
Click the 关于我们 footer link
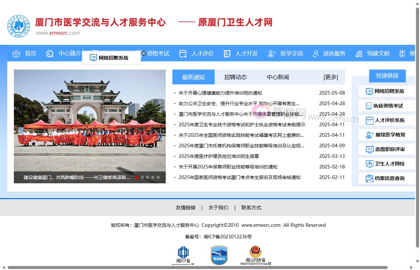[218, 208]
